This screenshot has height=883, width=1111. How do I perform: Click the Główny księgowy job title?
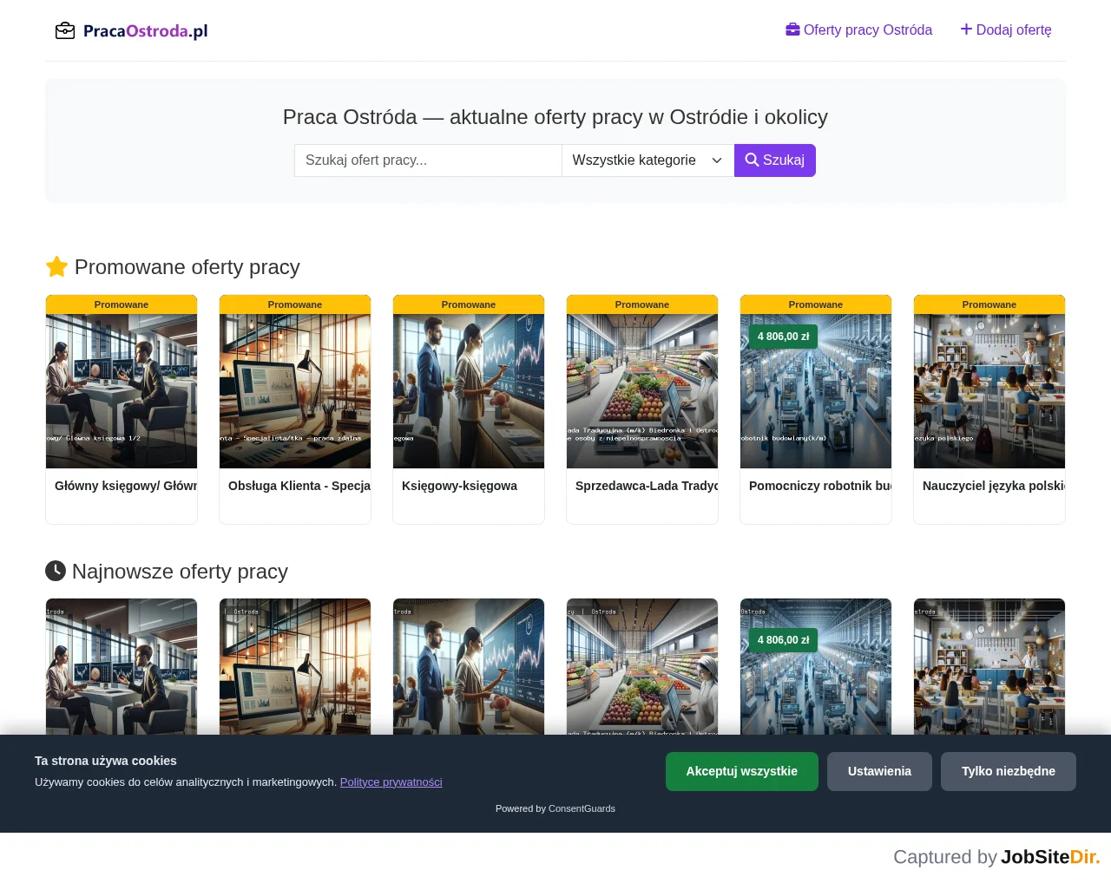126,486
